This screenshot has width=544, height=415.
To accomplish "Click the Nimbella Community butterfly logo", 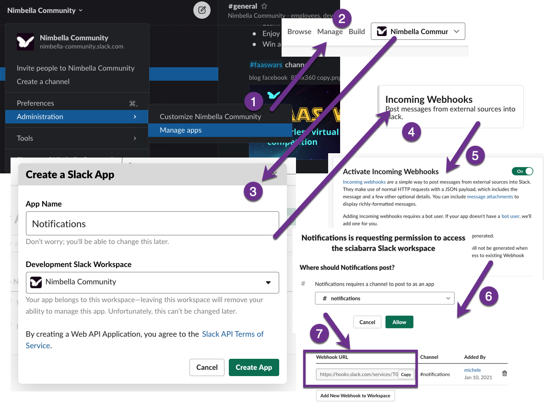I will (25, 42).
